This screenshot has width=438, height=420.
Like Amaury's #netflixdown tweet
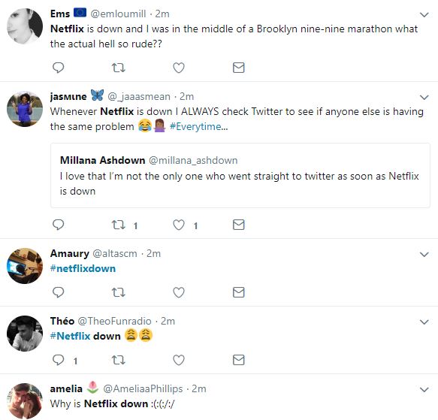point(179,292)
